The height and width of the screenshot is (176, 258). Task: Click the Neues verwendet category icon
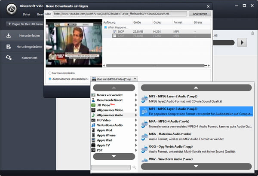click(x=93, y=95)
